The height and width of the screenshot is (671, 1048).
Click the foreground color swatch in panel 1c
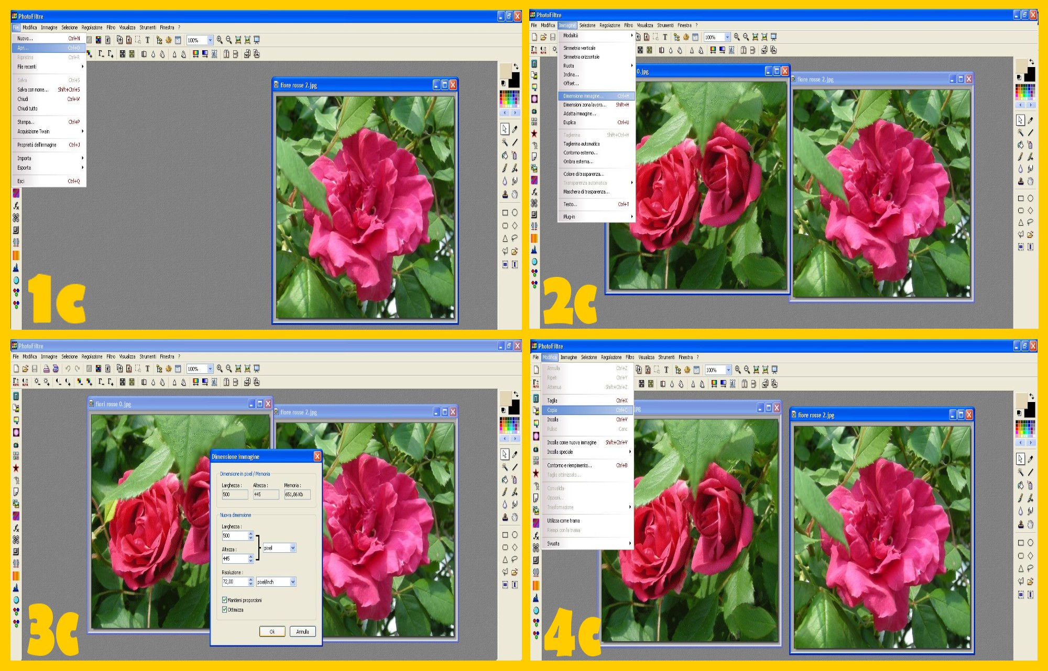[505, 71]
